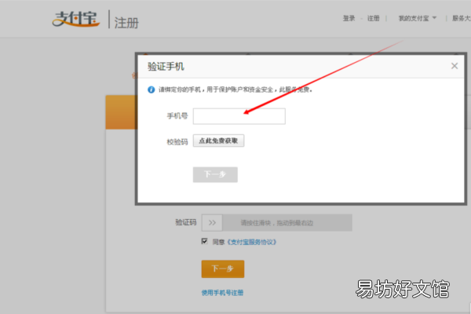Open the 我的支付宝 dropdown menu

(x=417, y=18)
